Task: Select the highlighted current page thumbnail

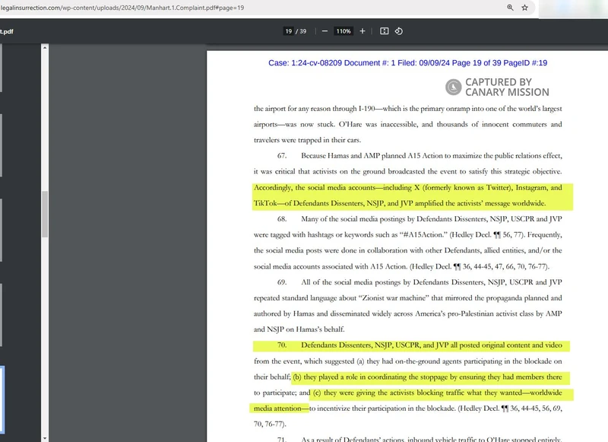Action: point(2,399)
